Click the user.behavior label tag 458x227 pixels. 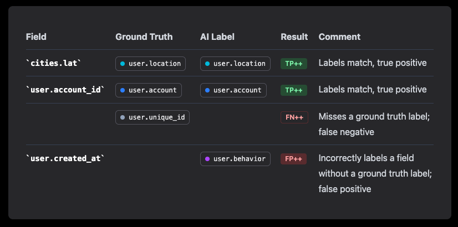(235, 159)
